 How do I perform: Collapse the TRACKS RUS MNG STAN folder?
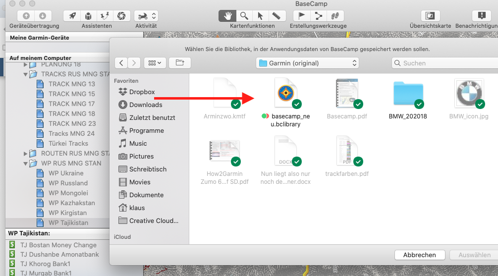(25, 74)
